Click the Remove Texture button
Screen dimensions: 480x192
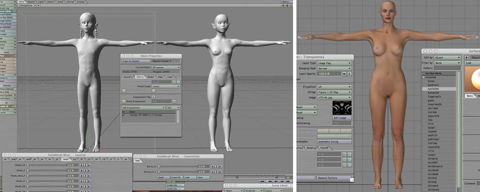(x=333, y=178)
